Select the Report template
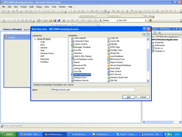Screen dimensions: 182x137 coord(75,62)
